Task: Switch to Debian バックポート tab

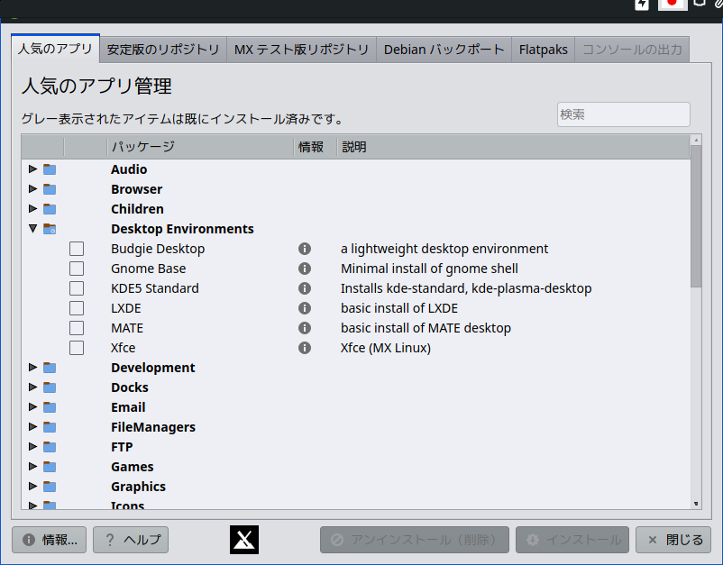Action: click(x=444, y=50)
